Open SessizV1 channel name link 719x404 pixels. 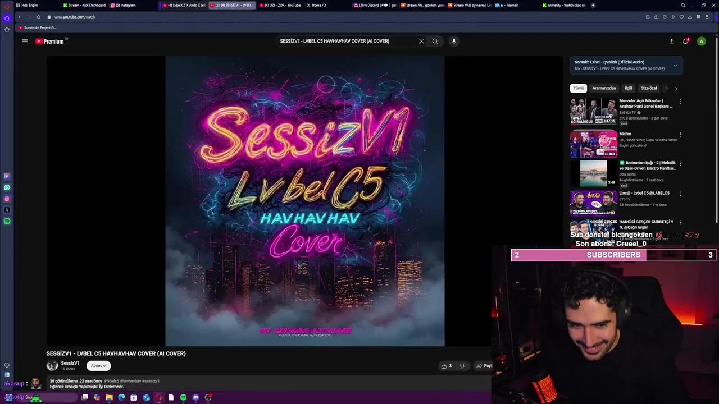coord(70,363)
